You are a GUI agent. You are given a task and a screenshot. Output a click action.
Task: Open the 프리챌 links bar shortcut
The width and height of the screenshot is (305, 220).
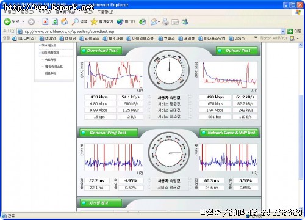point(187,38)
